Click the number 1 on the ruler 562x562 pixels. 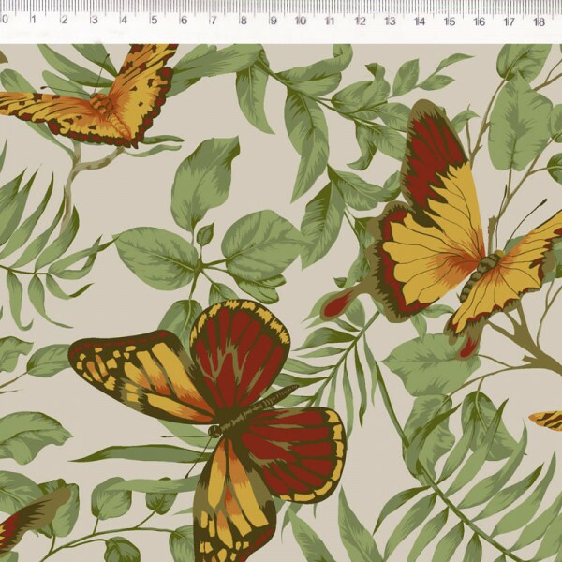tap(34, 20)
